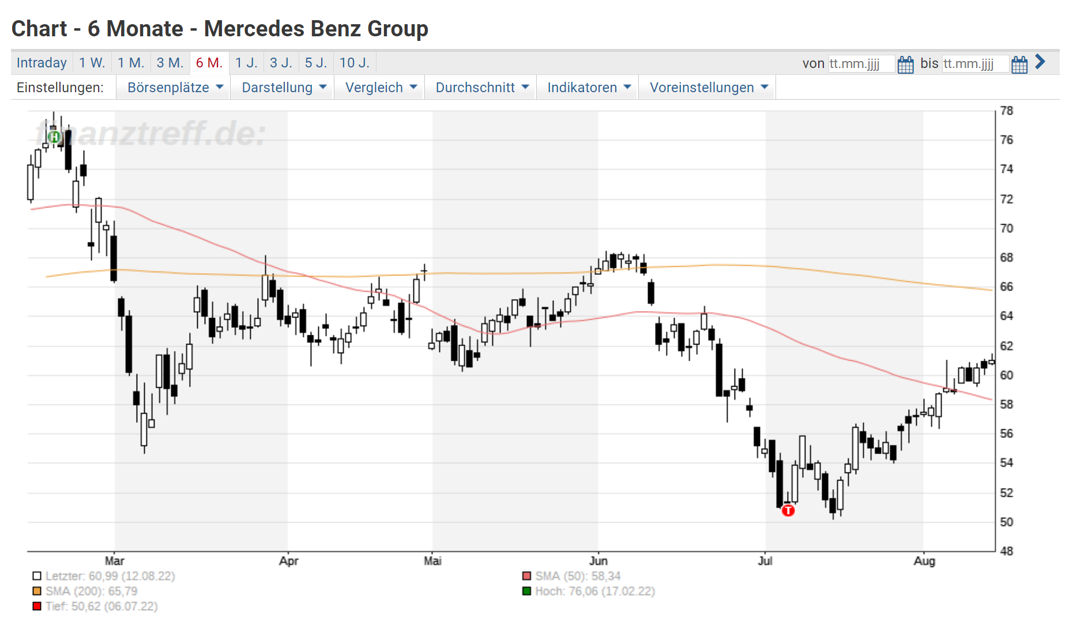The width and height of the screenshot is (1073, 624).
Task: Switch to the Intraday timeframe tab
Action: (42, 63)
